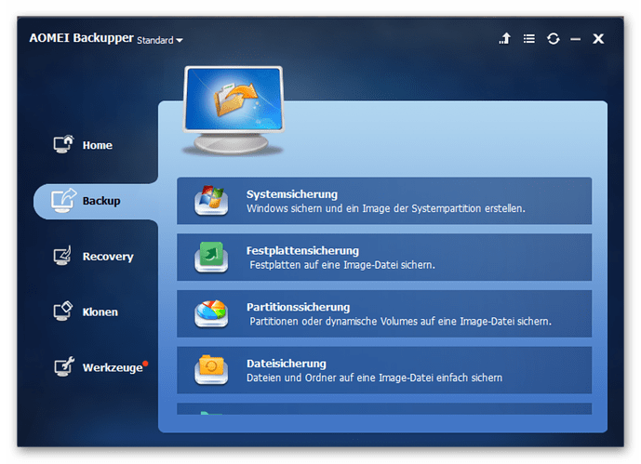
Task: Choose Partitionssicherung option
Action: pyautogui.click(x=384, y=313)
